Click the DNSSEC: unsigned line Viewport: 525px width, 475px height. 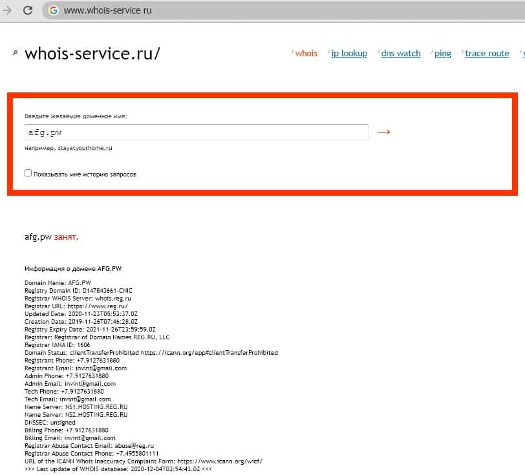(50, 423)
